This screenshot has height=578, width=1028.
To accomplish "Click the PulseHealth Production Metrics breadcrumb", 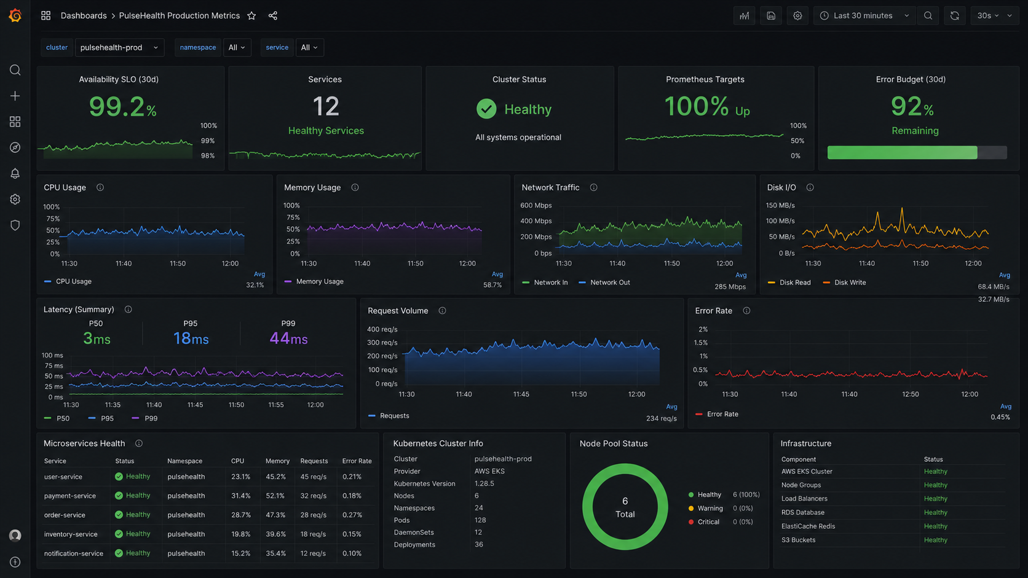I will (180, 16).
